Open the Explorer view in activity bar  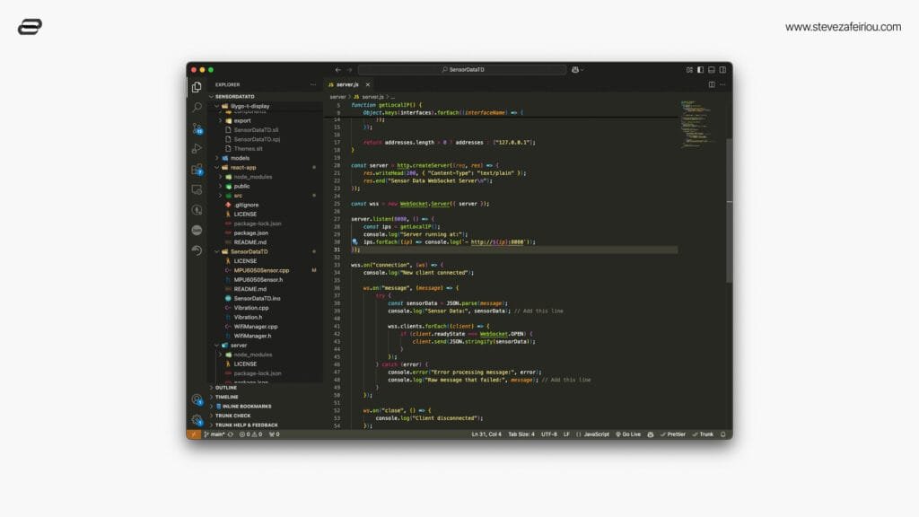(197, 87)
